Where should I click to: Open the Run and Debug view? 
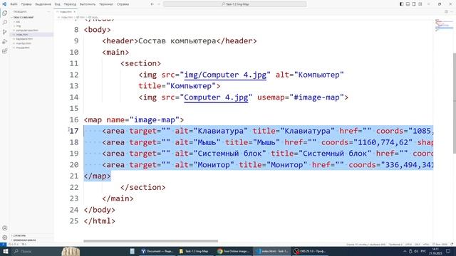(x=5, y=41)
